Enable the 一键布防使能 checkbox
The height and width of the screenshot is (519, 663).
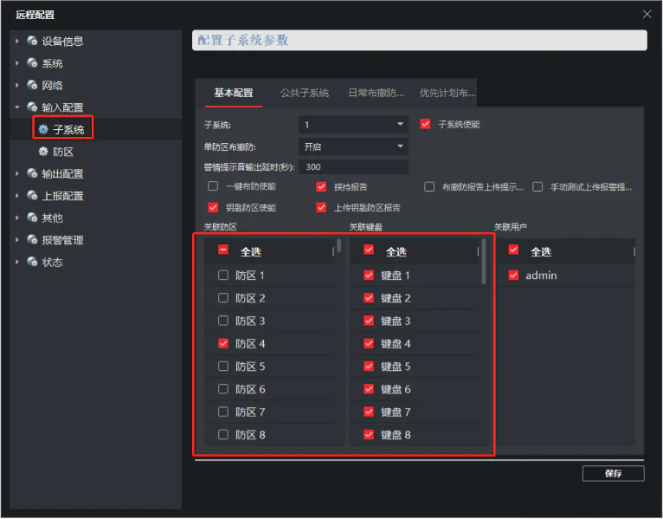(213, 186)
